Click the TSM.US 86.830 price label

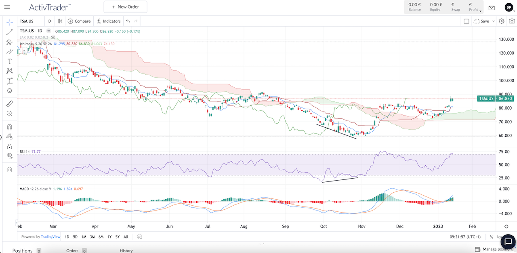pos(495,98)
